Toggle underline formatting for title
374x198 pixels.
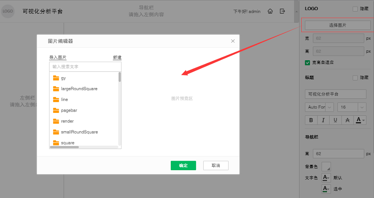(335, 120)
